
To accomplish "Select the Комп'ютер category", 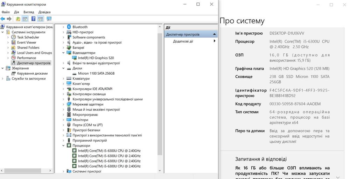I will pos(81,84).
